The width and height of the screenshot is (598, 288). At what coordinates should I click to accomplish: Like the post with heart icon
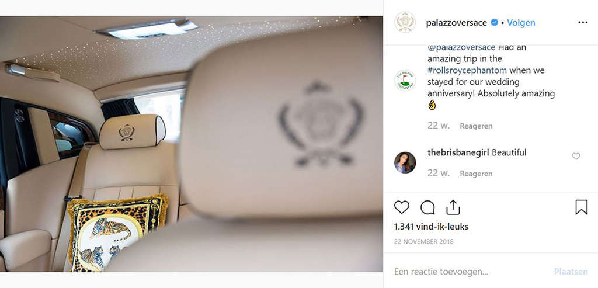click(402, 207)
